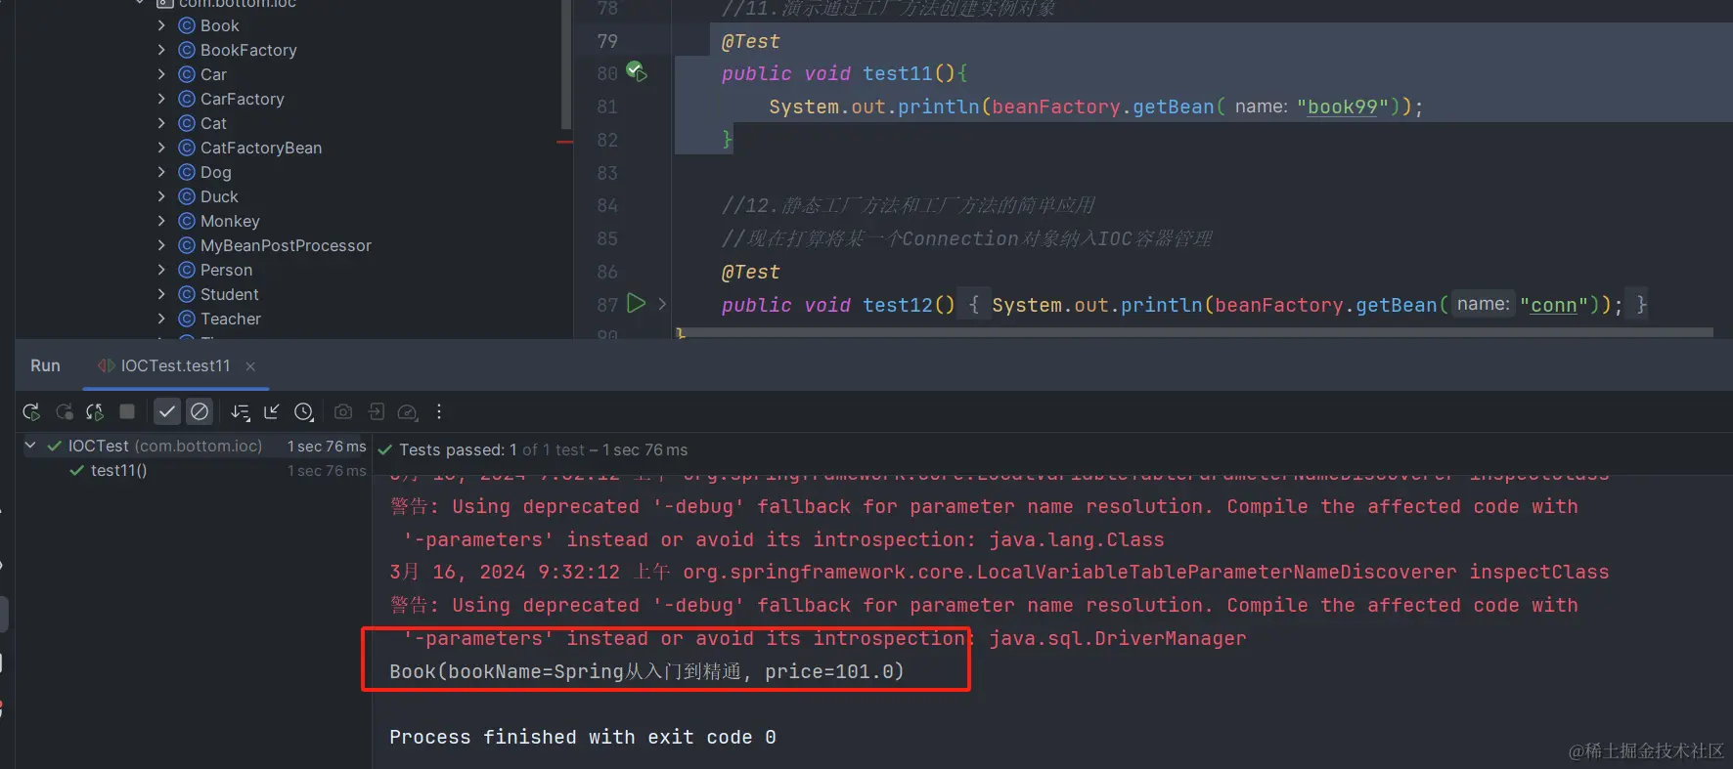The image size is (1733, 769).
Task: Click the Duck class icon
Action: (187, 196)
